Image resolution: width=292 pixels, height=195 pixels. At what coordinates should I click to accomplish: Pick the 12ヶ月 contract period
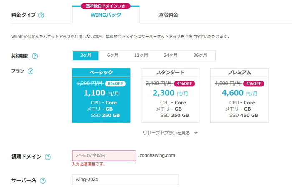pyautogui.click(x=141, y=56)
